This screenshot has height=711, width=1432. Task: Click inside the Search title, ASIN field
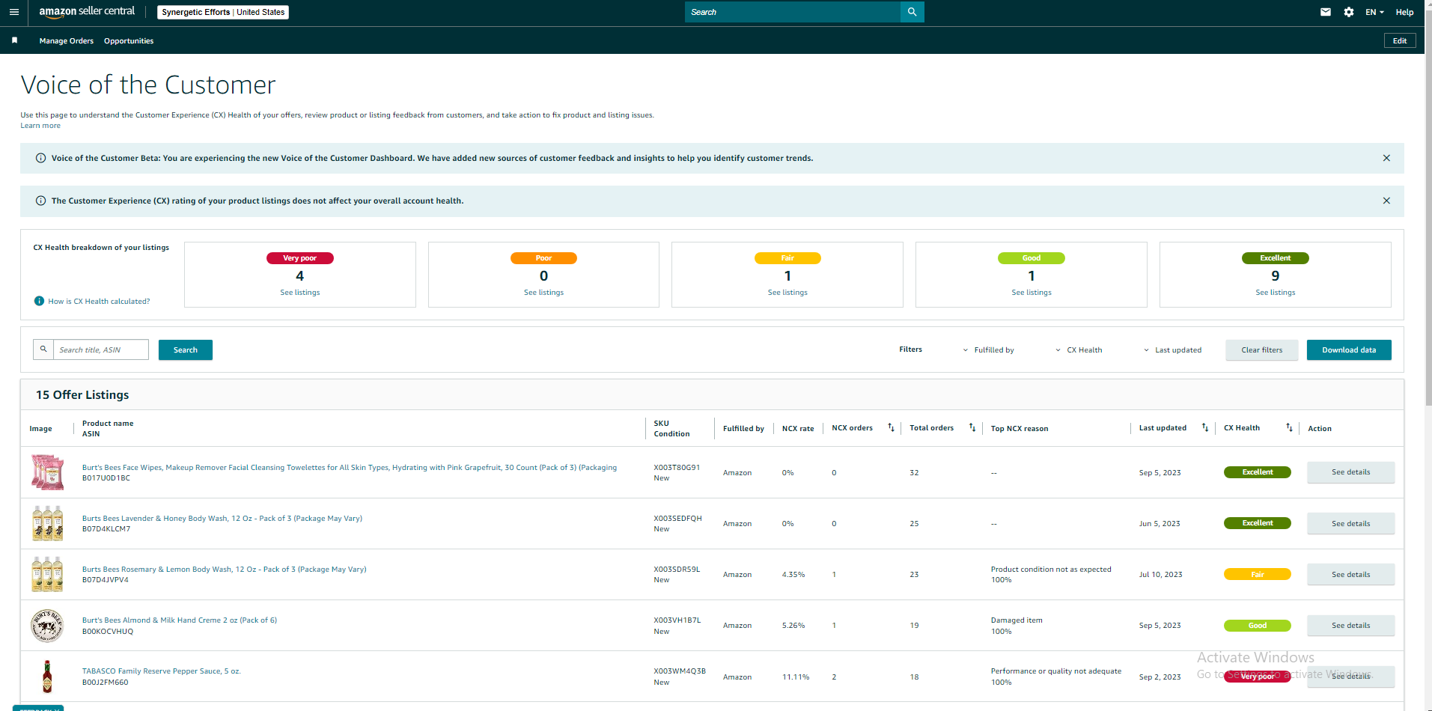tap(100, 350)
